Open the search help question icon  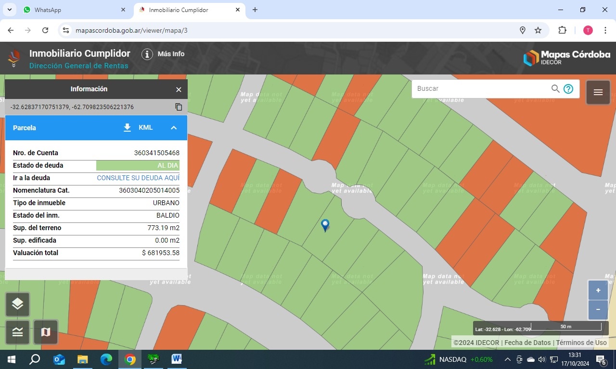tap(568, 89)
